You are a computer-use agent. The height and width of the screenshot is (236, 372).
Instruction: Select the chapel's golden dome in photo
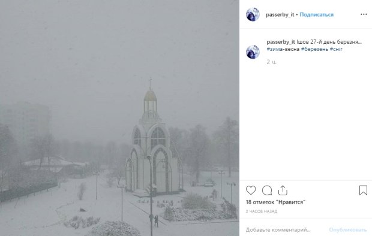point(150,95)
